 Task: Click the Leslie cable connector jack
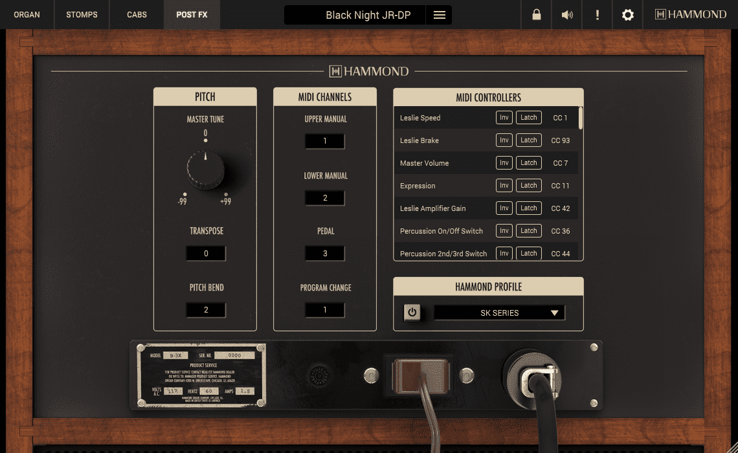(x=534, y=379)
